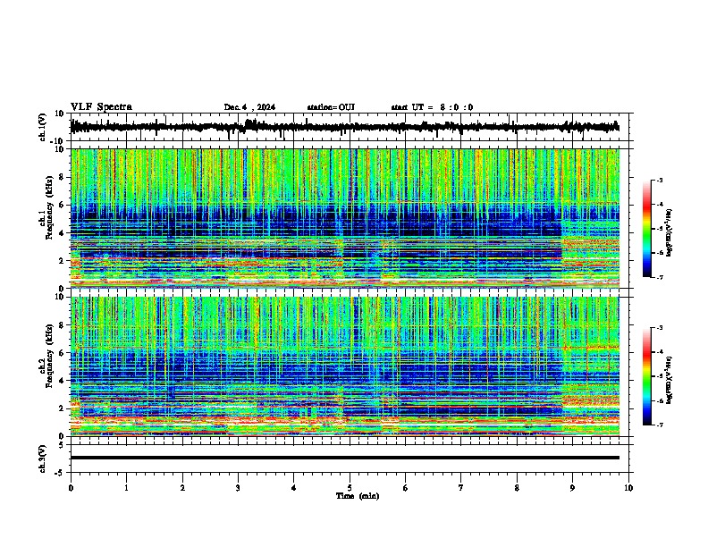Image resolution: width=708 pixels, height=547 pixels.
Task: Click time axis tick label '3'
Action: [238, 488]
